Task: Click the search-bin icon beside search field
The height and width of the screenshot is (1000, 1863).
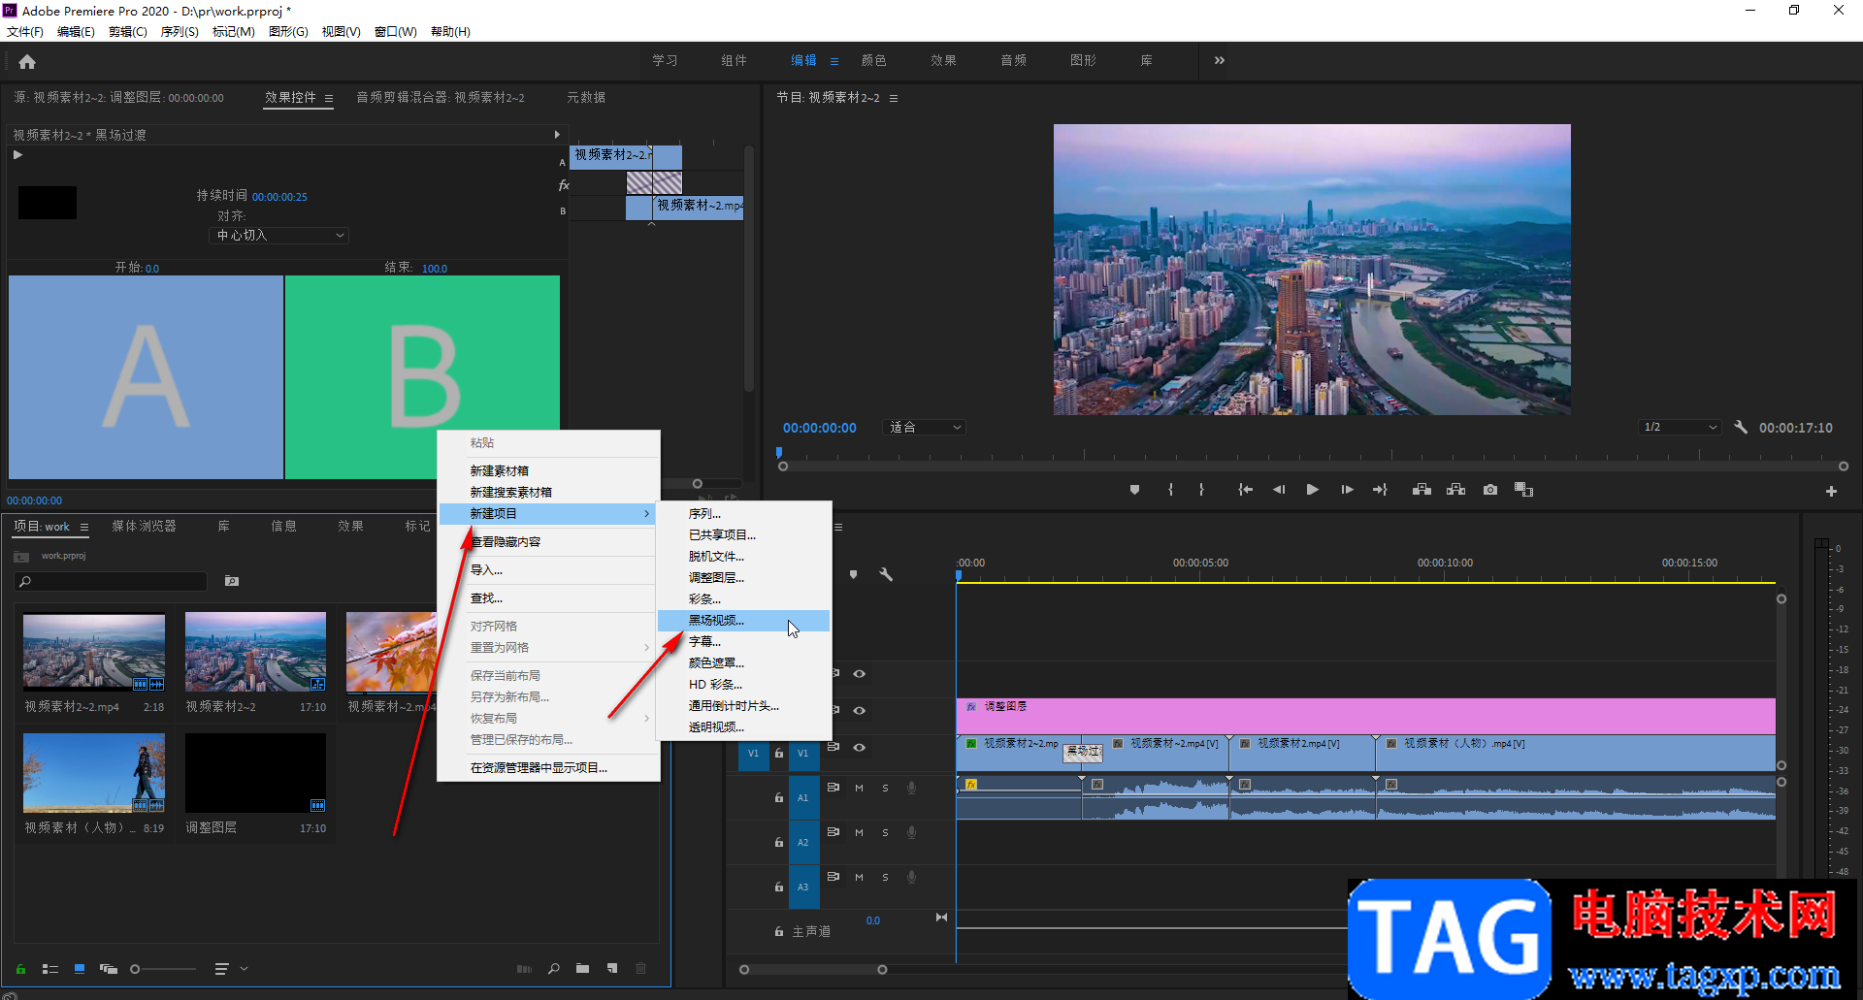Action: click(231, 581)
